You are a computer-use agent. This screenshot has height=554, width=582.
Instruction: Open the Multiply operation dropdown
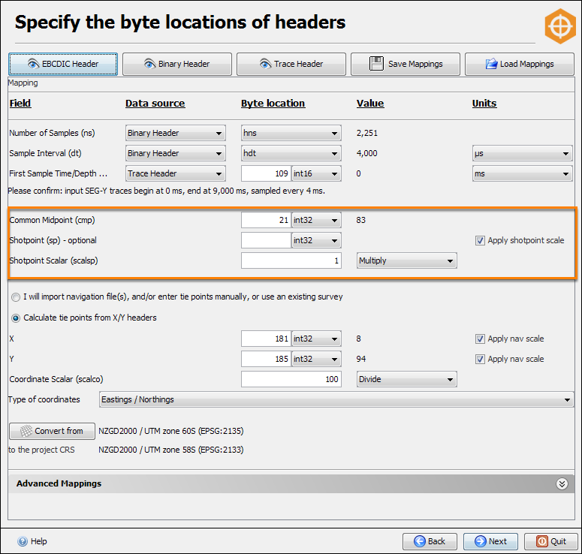(x=406, y=260)
